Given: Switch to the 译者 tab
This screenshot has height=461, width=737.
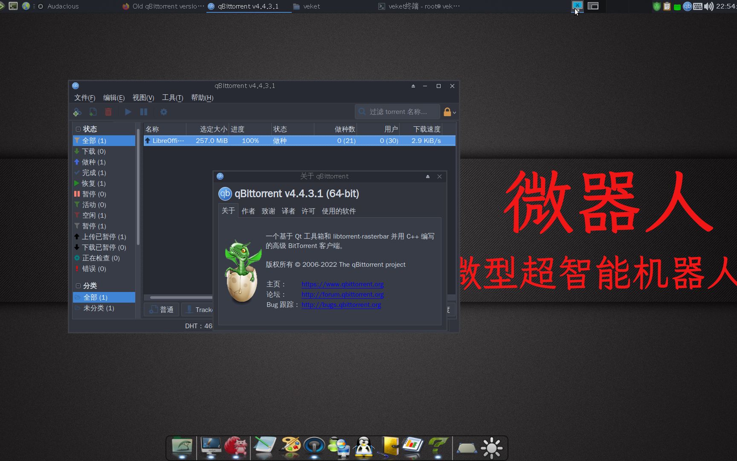Looking at the screenshot, I should point(288,211).
